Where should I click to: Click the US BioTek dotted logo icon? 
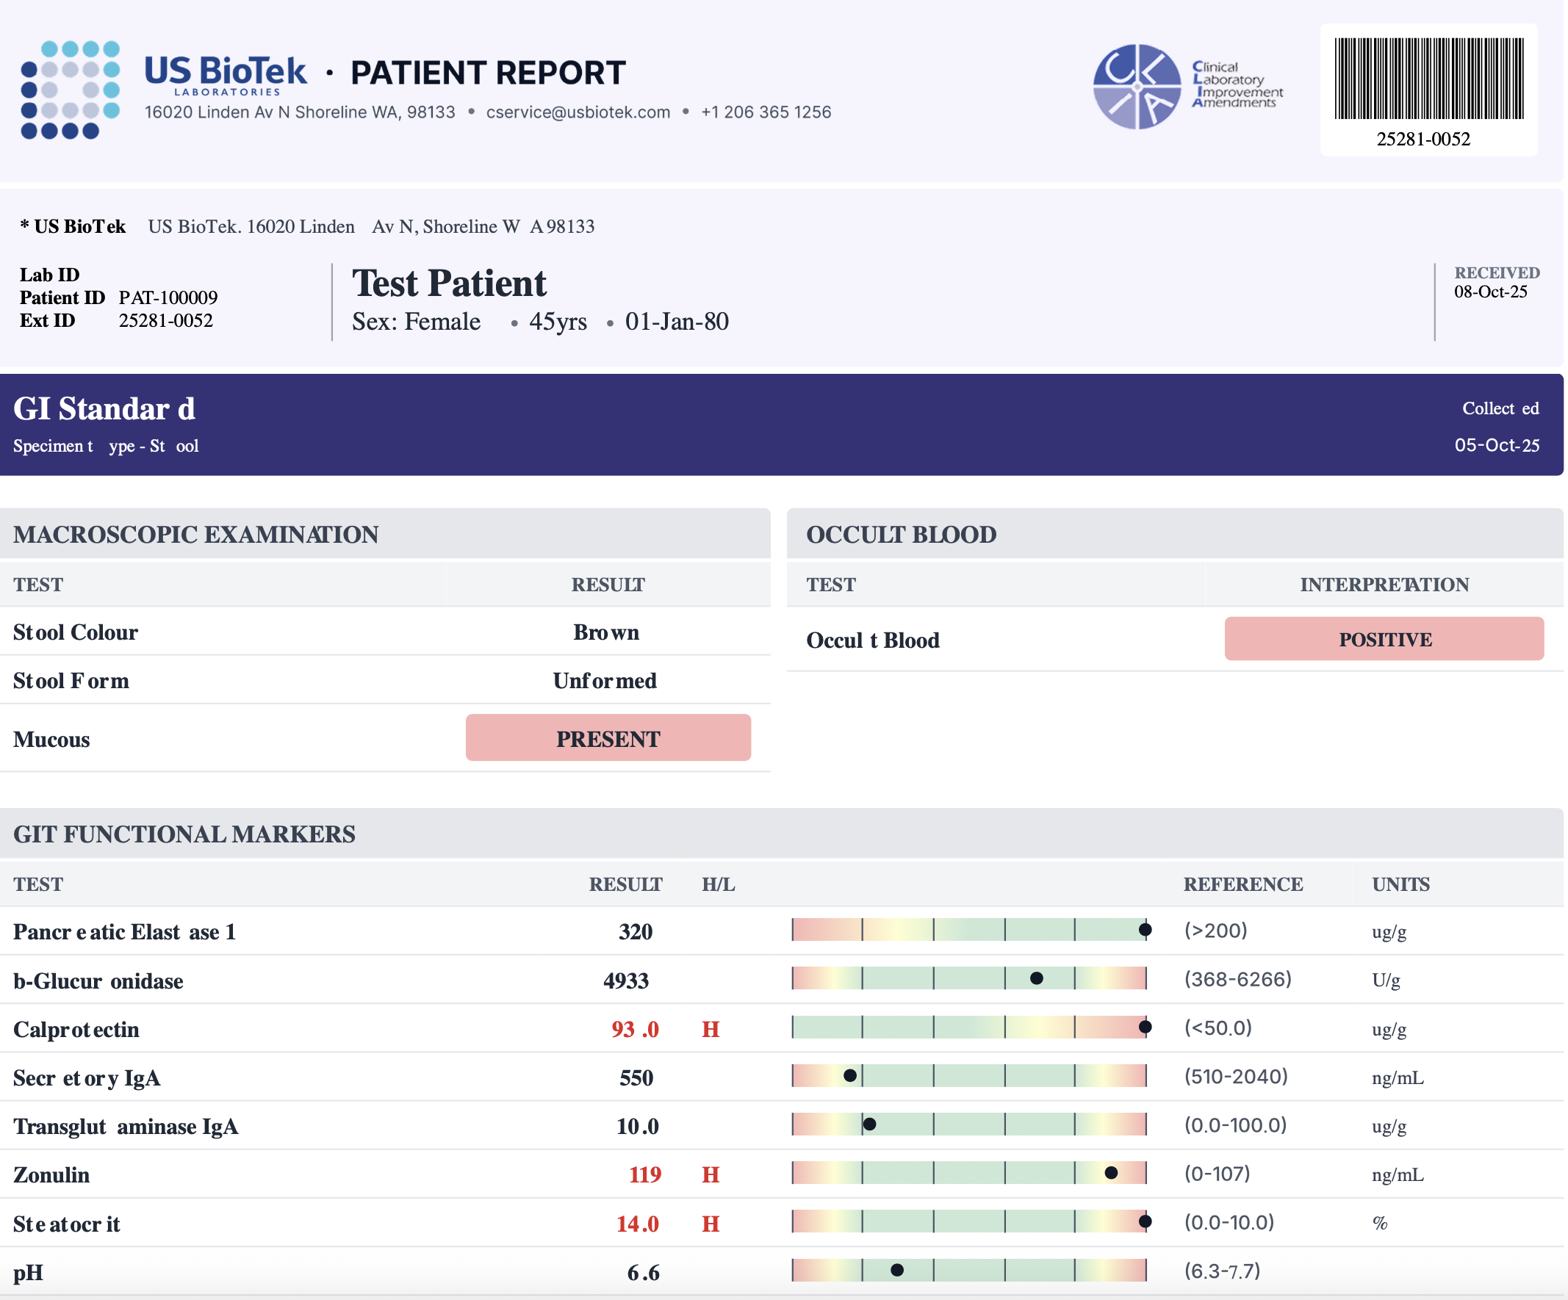71,90
